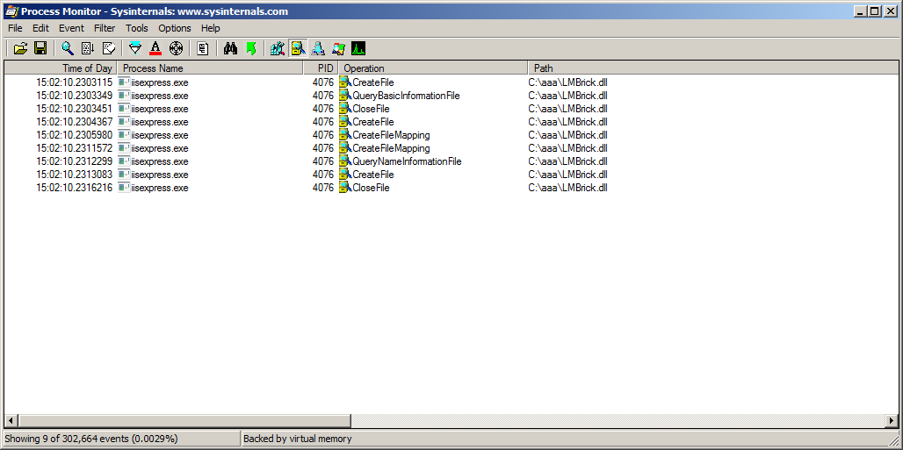Click the 'Backed by virtual memory' status text
This screenshot has height=450, width=903.
click(297, 439)
